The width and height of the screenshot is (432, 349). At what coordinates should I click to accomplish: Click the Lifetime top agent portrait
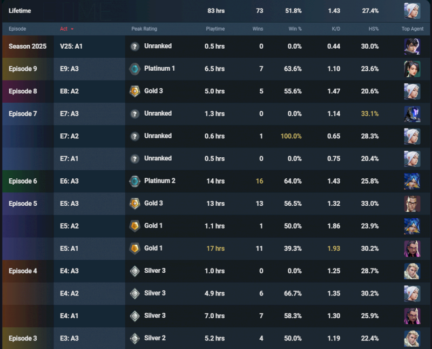coord(412,11)
